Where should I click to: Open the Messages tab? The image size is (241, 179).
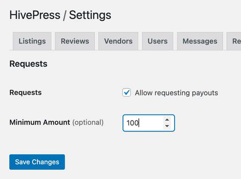[200, 41]
